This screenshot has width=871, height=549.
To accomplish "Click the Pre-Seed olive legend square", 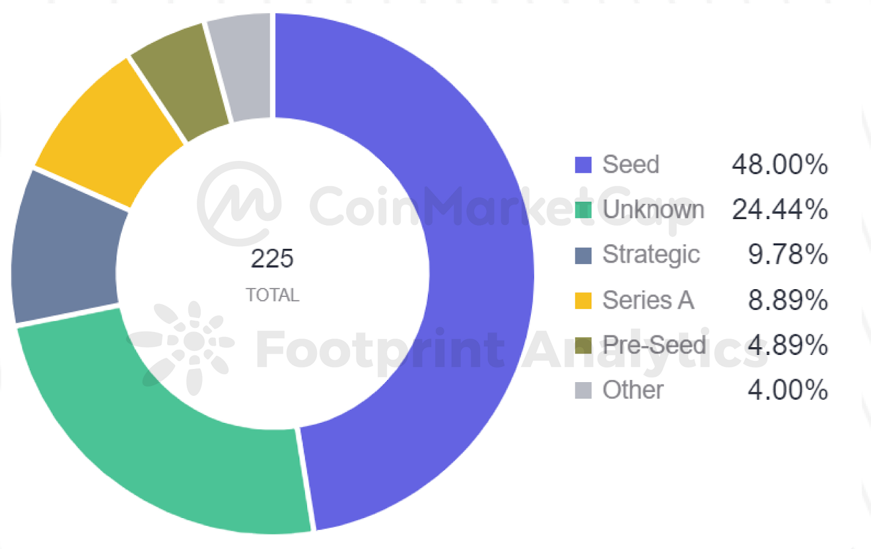I will coord(583,345).
